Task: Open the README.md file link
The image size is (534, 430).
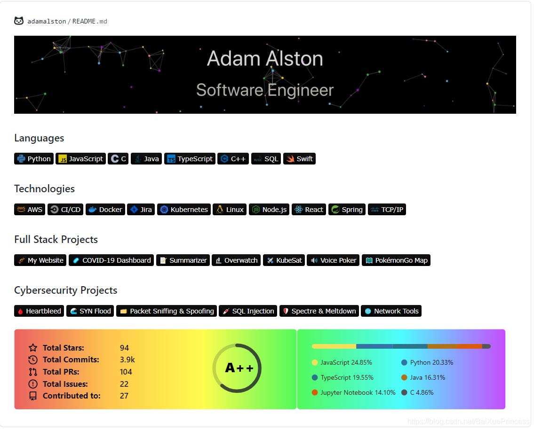Action: click(x=89, y=22)
